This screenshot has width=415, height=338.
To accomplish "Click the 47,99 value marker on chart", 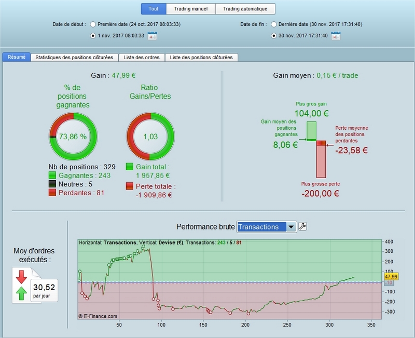I will (x=391, y=277).
